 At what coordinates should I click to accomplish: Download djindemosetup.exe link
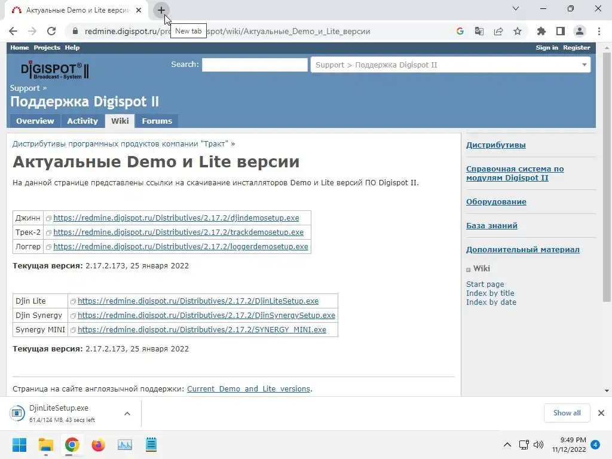pyautogui.click(x=176, y=218)
